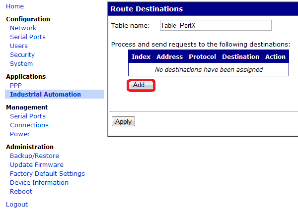Open the Home link

[15, 6]
